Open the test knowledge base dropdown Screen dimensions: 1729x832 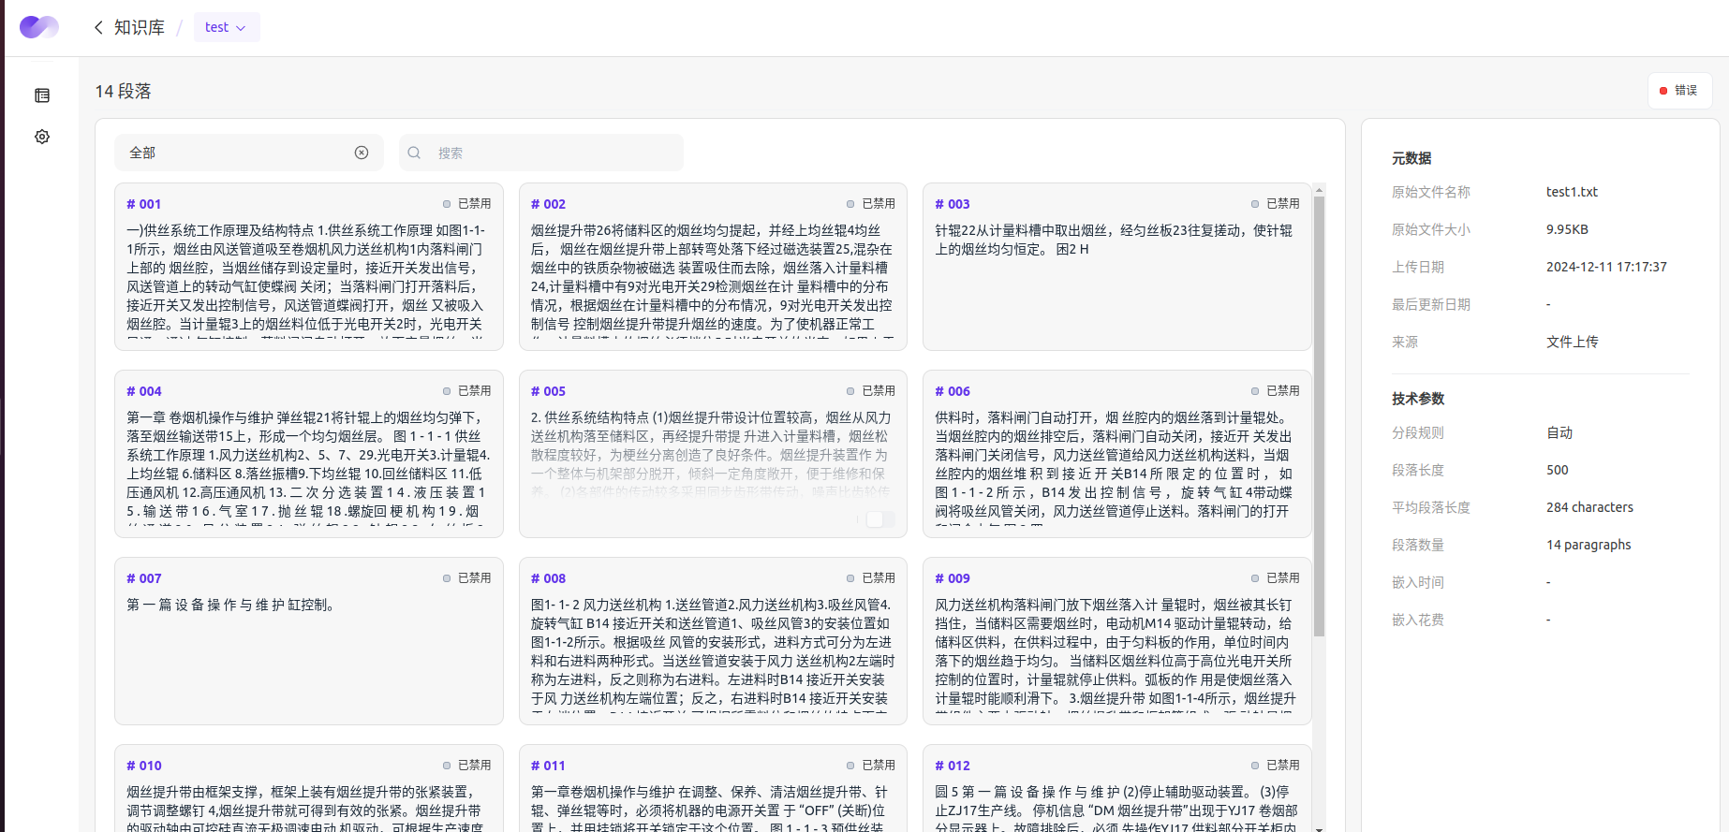click(x=227, y=27)
